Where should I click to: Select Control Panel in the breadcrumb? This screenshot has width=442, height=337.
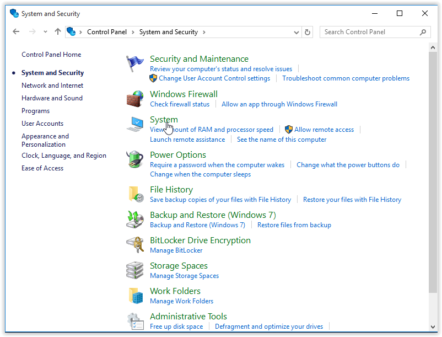point(107,32)
